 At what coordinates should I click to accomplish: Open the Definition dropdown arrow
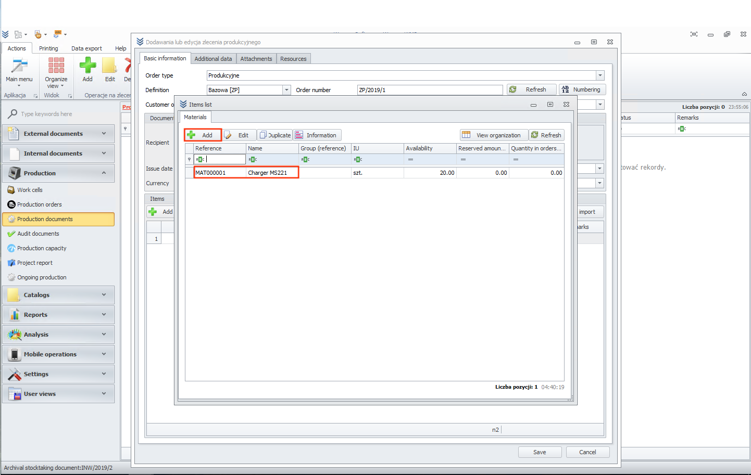pos(286,90)
